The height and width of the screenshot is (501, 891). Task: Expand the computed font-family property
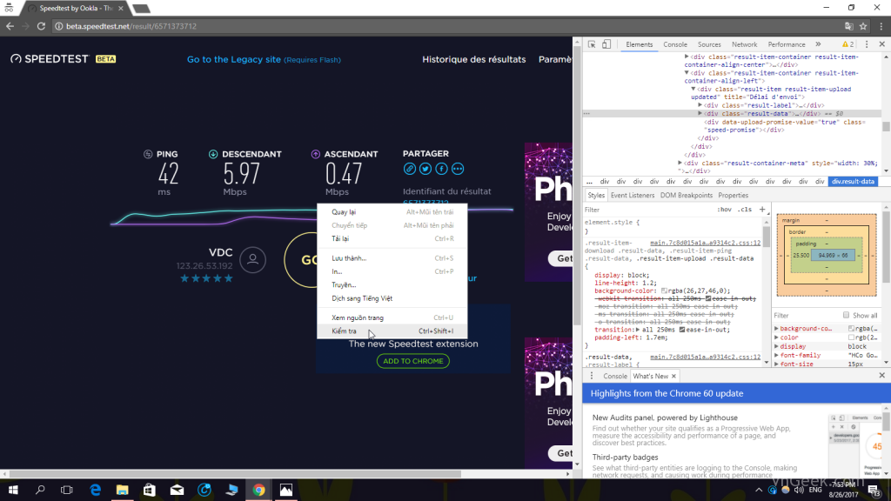776,355
